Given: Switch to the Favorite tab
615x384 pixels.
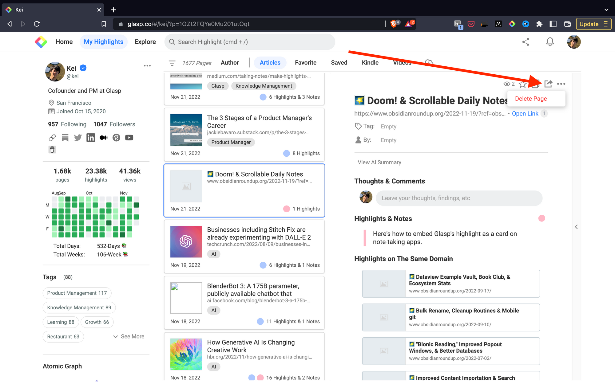Looking at the screenshot, I should [305, 63].
